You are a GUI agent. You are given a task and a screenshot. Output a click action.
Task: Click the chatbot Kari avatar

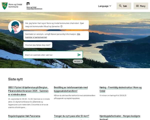click(x=15, y=27)
